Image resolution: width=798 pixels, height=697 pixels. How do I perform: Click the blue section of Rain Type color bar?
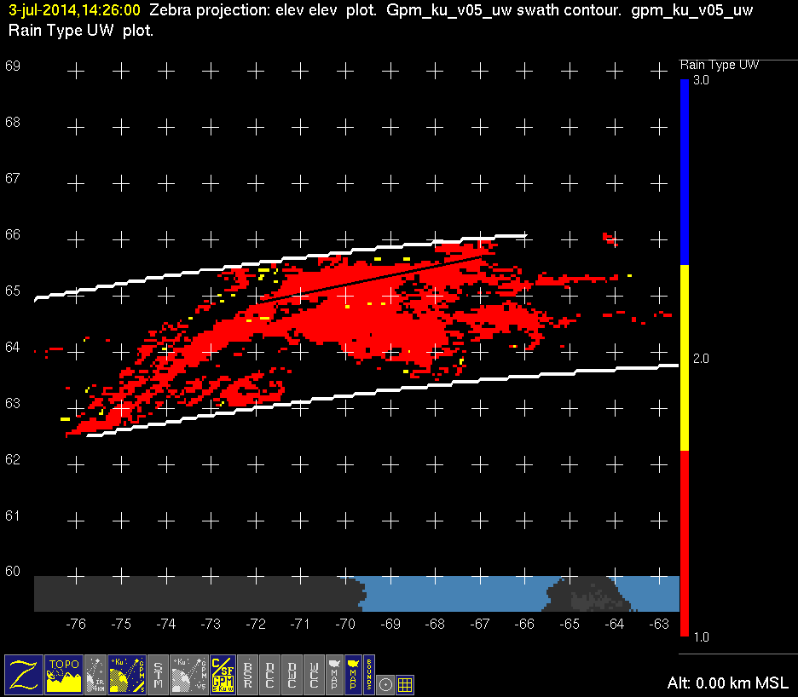(x=684, y=170)
